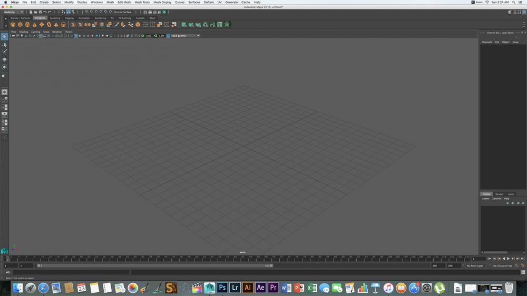This screenshot has height=296, width=527.
Task: Create a polygon plane from the shelf
Action: (42, 25)
